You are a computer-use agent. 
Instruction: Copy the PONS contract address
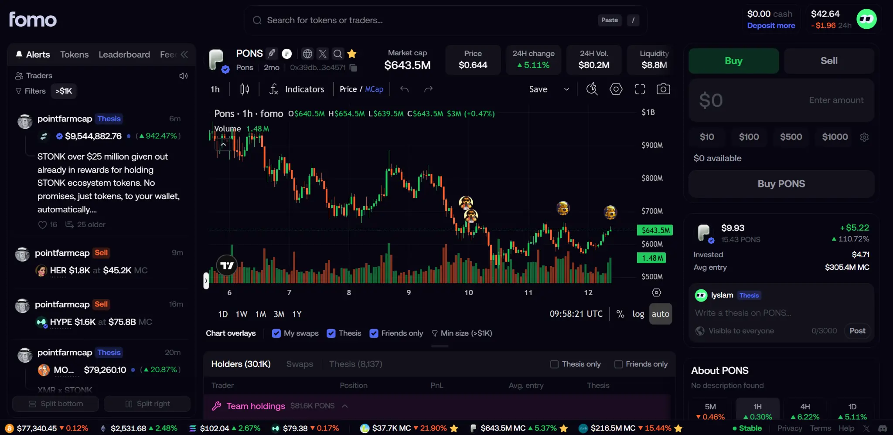pyautogui.click(x=354, y=68)
